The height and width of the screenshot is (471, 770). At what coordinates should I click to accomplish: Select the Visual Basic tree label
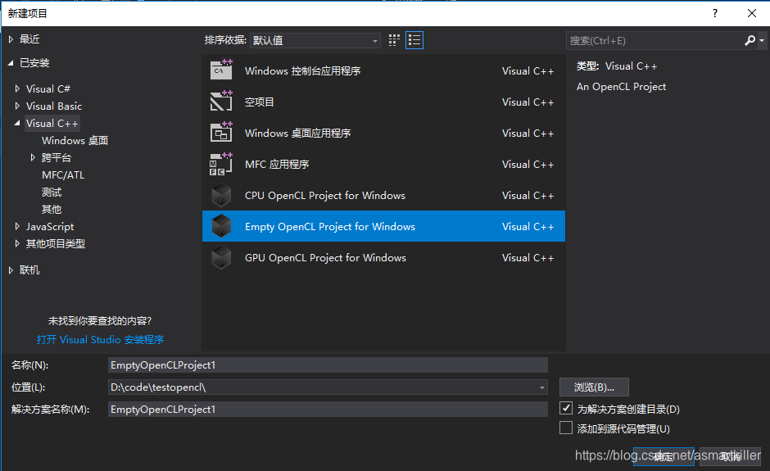tap(53, 106)
